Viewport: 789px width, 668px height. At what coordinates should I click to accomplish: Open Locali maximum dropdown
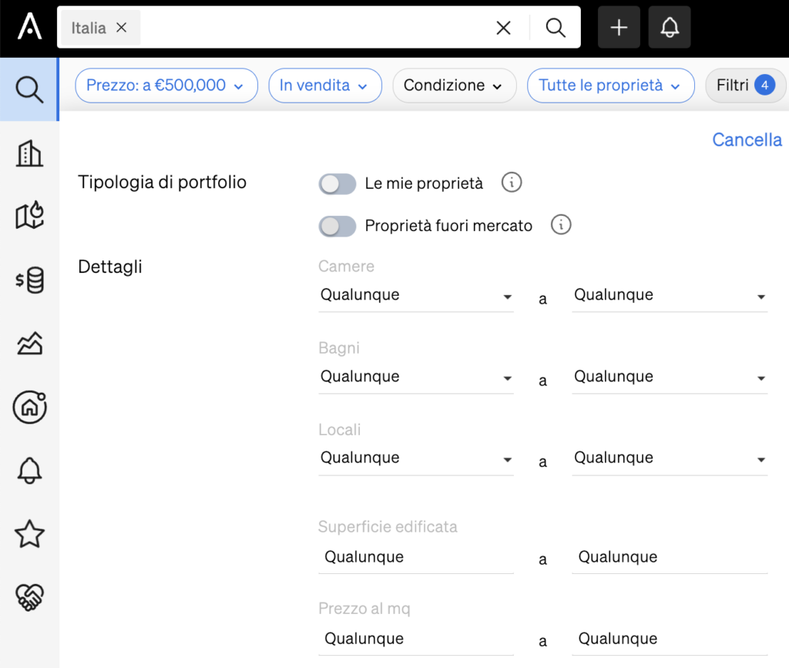[670, 458]
